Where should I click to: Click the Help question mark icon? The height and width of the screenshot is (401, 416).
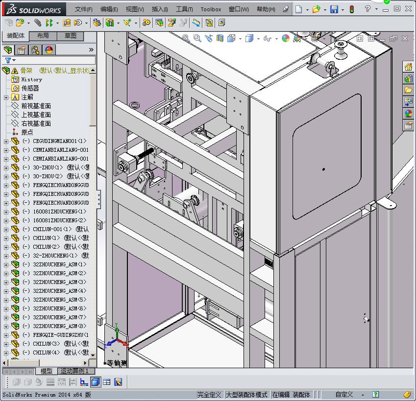367,9
